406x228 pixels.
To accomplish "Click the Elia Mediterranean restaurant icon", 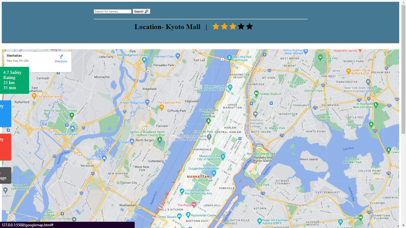I will (x=34, y=96).
